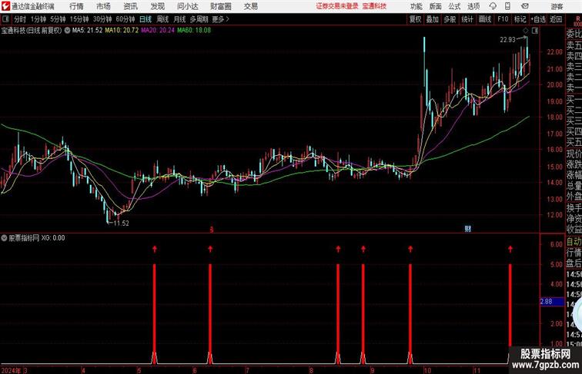Viewport: 582px width, 374px height.
Task: Click the 股票指标网 XG: 0.00 label
Action: (x=37, y=238)
